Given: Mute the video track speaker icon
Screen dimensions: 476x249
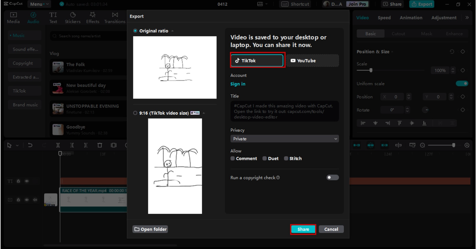Looking at the screenshot, I should pos(35,200).
